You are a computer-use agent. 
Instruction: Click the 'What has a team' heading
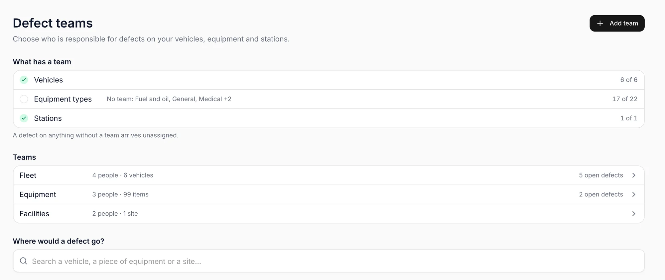coord(42,62)
